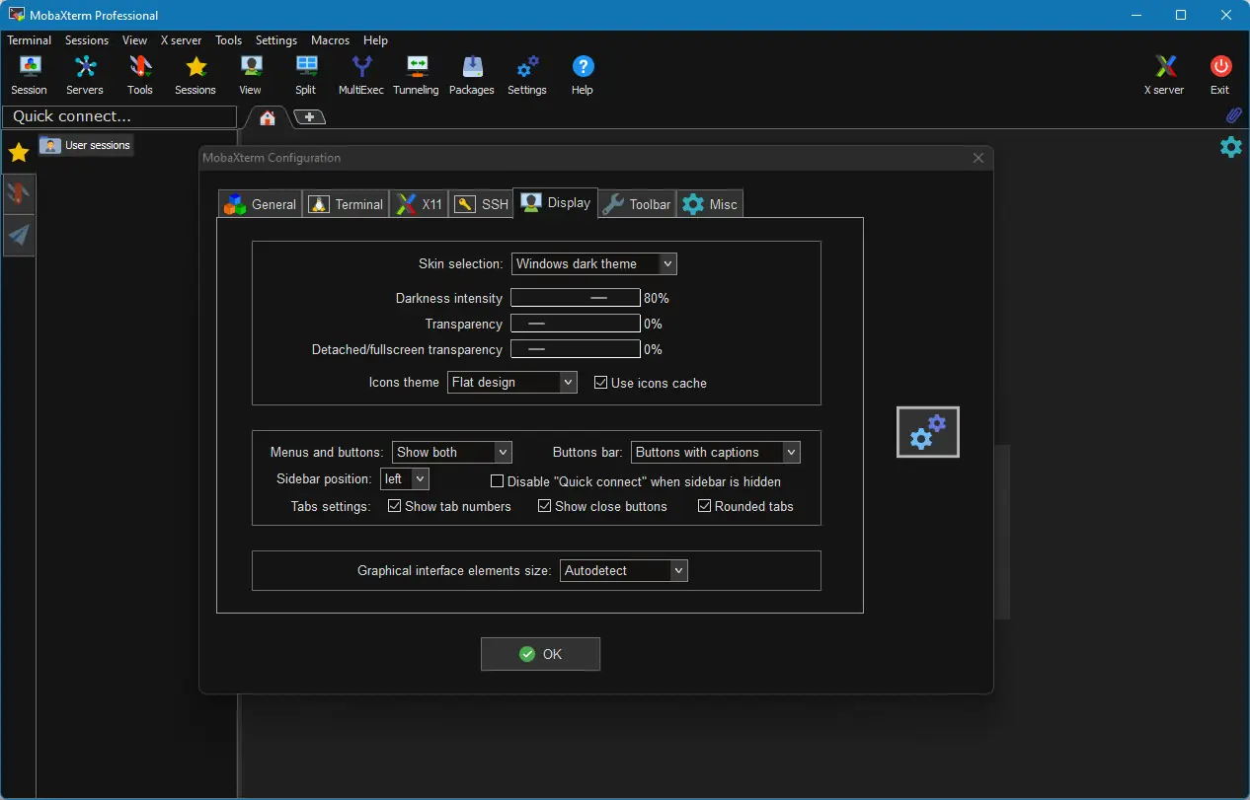Open the Tunneling toolbar icon
The height and width of the screenshot is (800, 1250).
[416, 75]
